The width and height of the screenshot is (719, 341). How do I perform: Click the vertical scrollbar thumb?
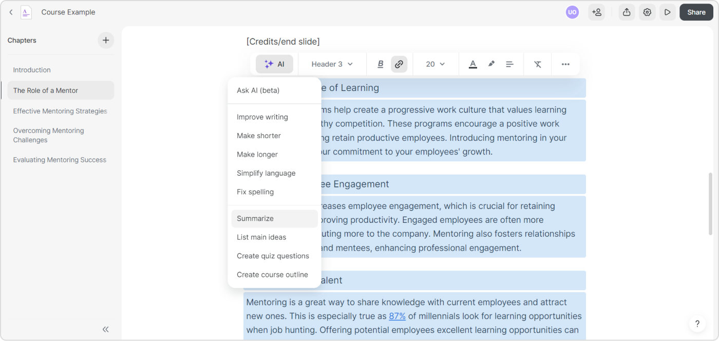(x=711, y=203)
